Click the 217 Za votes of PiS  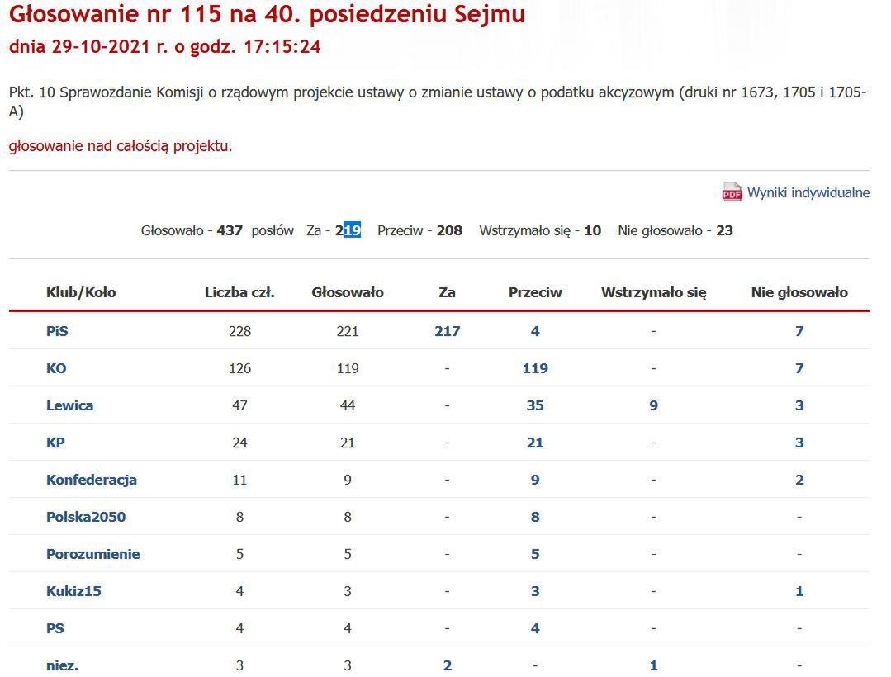[x=447, y=330]
